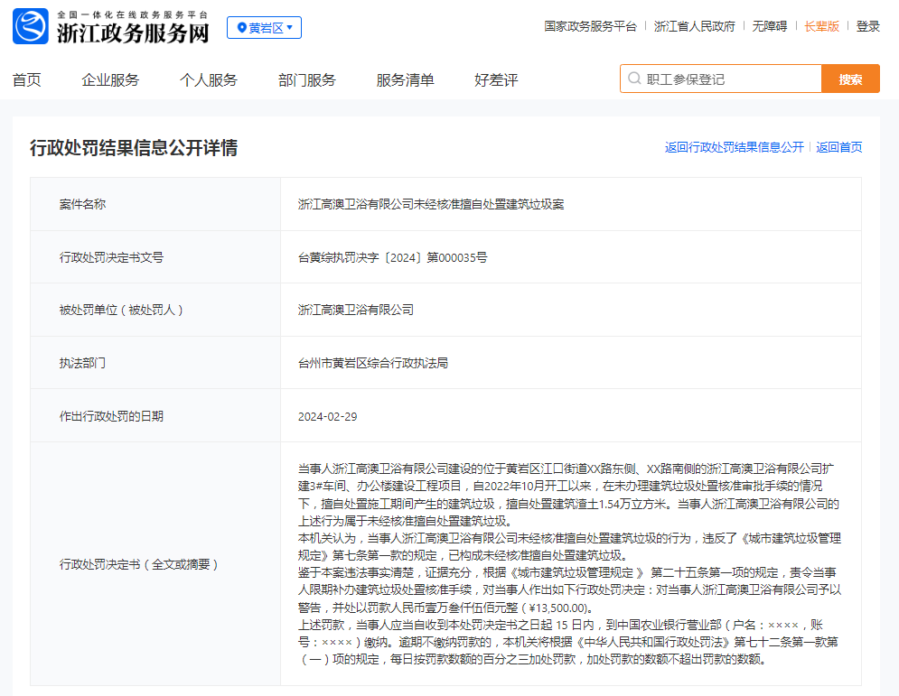Focus the 职工参保登记 search input
The height and width of the screenshot is (696, 899).
[x=721, y=79]
